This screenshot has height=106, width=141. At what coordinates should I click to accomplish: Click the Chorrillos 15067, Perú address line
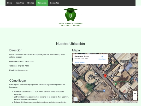tap(81, 59)
